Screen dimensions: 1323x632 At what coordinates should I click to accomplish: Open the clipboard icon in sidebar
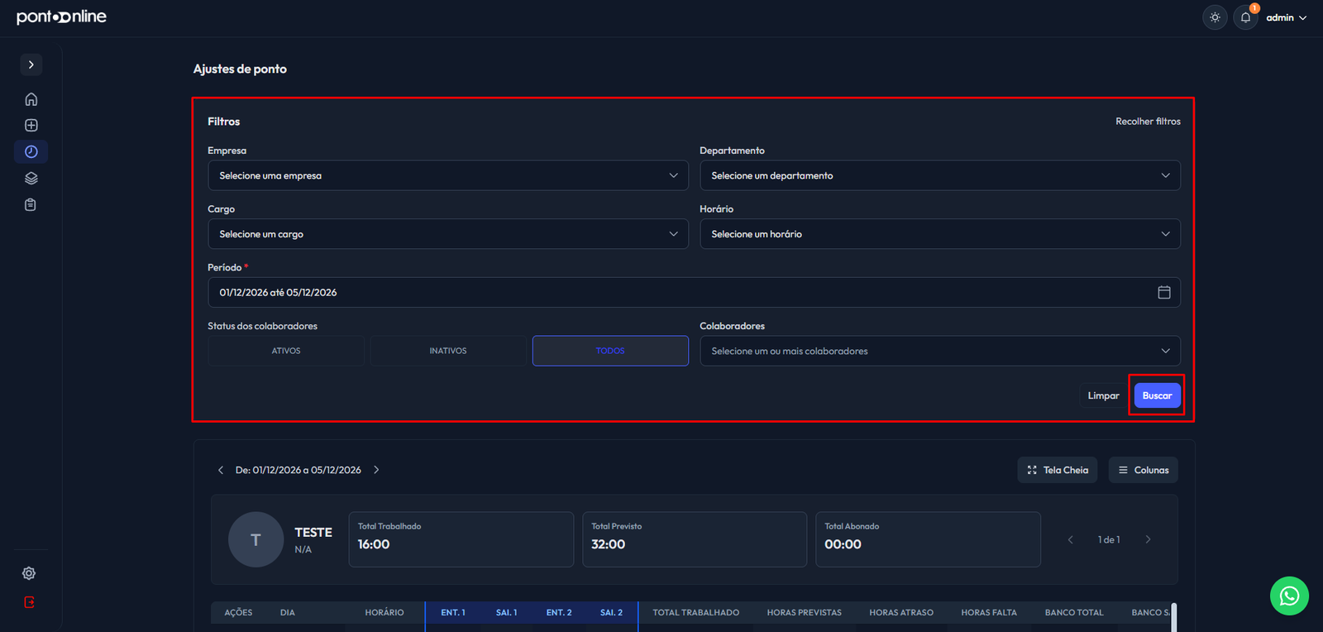[31, 204]
